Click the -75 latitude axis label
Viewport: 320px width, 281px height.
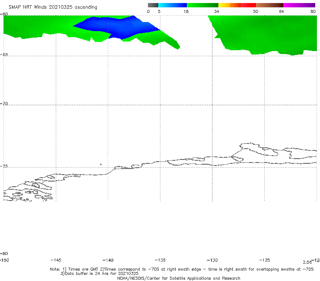pyautogui.click(x=4, y=166)
